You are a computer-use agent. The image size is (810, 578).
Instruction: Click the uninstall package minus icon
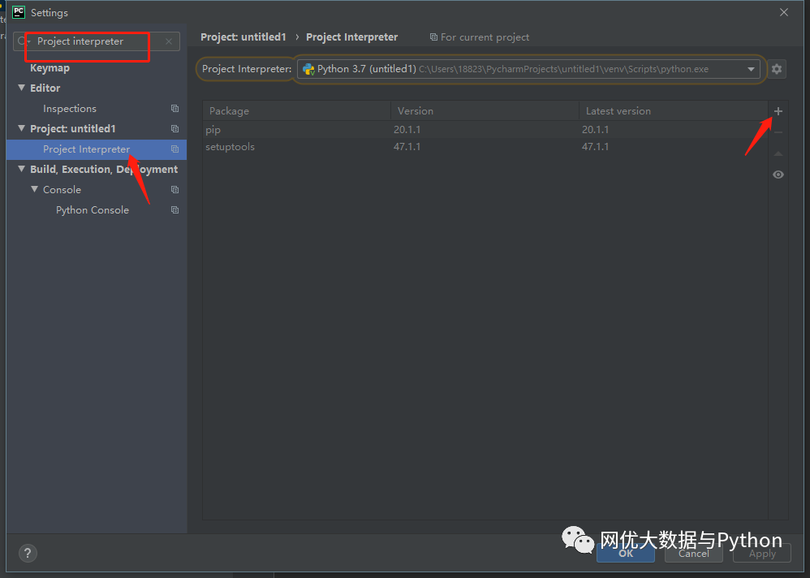778,133
